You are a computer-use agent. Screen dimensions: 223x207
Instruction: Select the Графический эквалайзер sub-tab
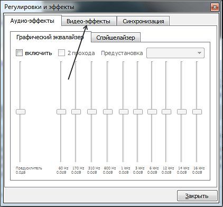tap(50, 37)
